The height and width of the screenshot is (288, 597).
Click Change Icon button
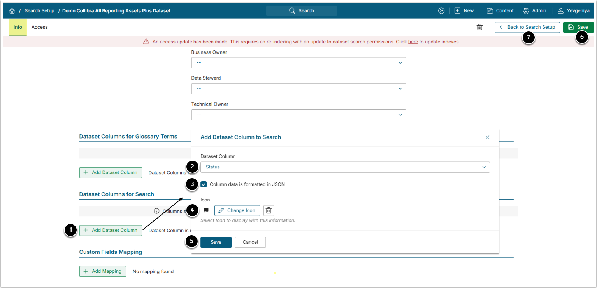pos(237,210)
